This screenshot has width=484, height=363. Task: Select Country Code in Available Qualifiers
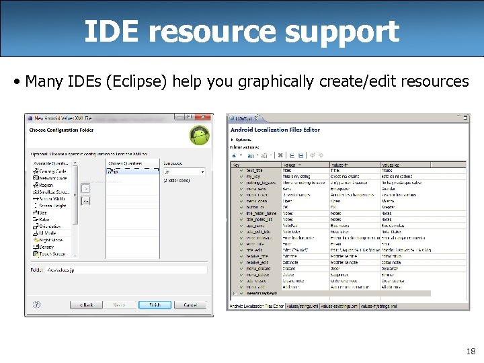pyautogui.click(x=52, y=171)
